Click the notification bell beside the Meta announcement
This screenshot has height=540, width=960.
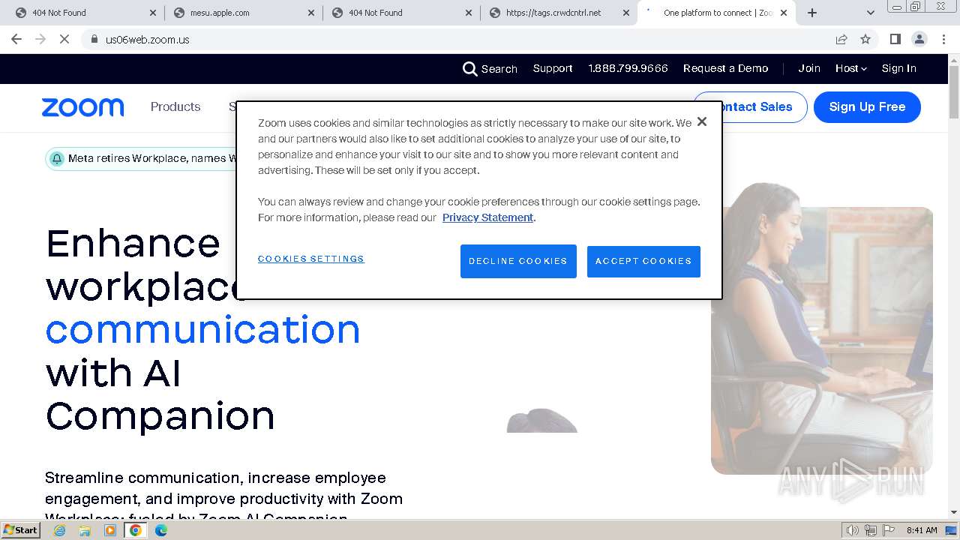click(x=57, y=158)
